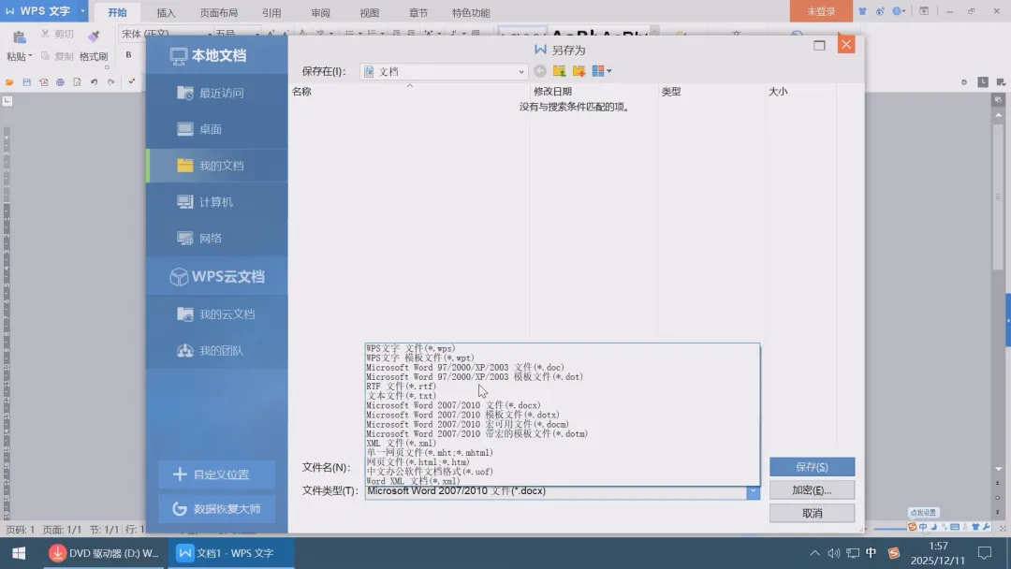Select 文本文件(*.txt) type
This screenshot has width=1011, height=569.
(401, 396)
